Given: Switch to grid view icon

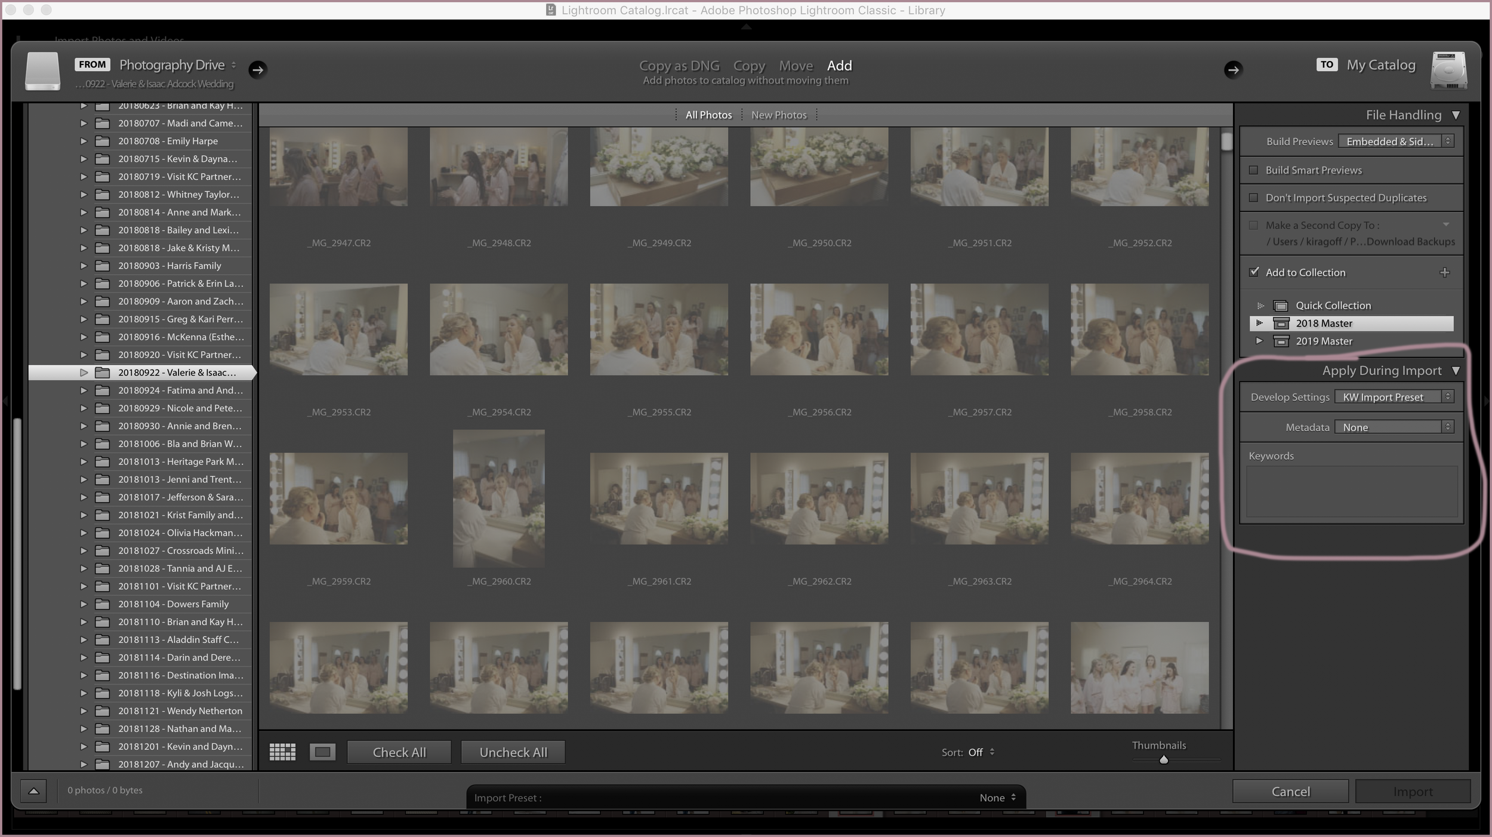Looking at the screenshot, I should (x=282, y=752).
